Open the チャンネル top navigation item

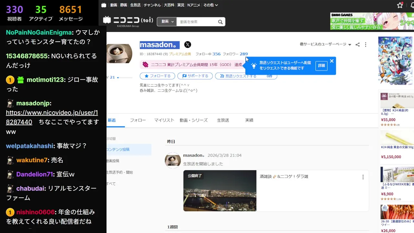pos(152,5)
